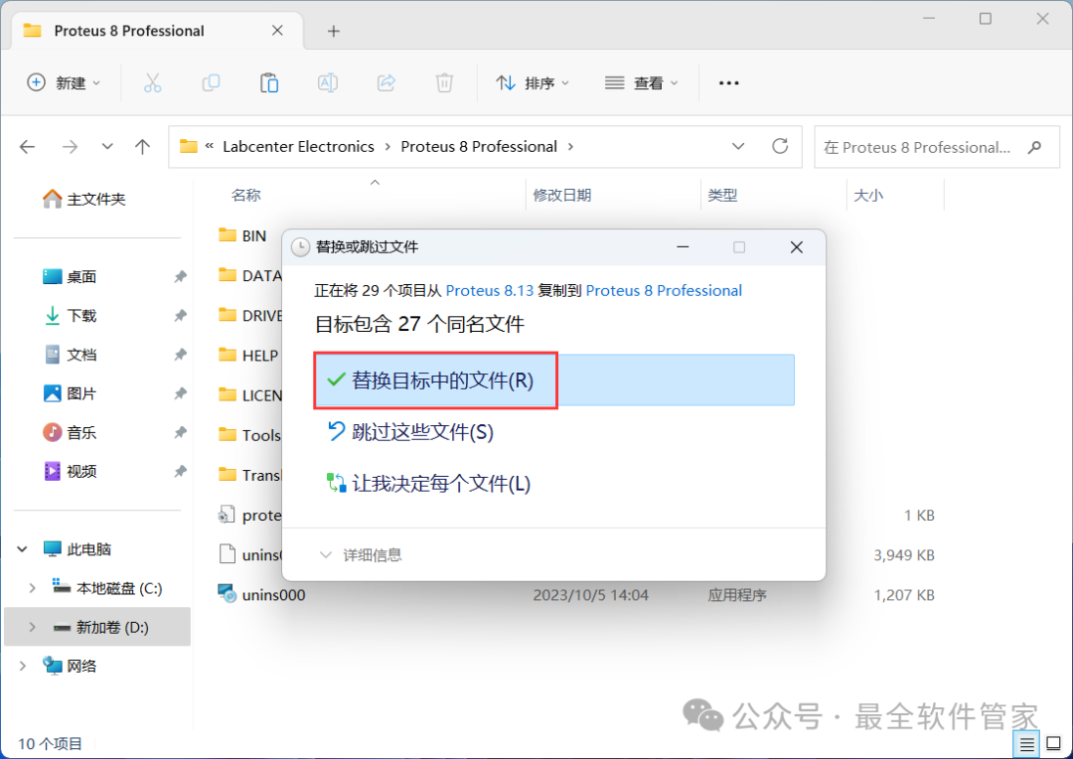
Task: Unpin 下载 using its pin icon
Action: point(180,316)
